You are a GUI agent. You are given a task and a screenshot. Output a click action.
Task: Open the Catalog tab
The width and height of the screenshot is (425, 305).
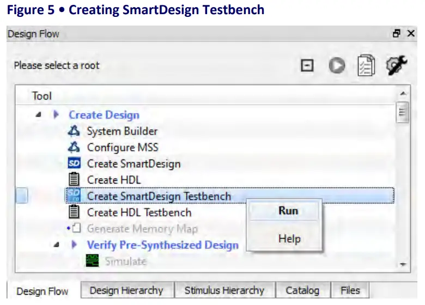(x=302, y=290)
